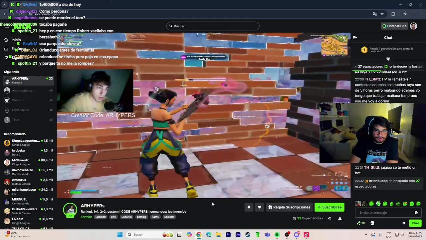Screen dimensions: 426x240
Task: Select Tfue in the Siguiendo list
Action: pos(28,120)
